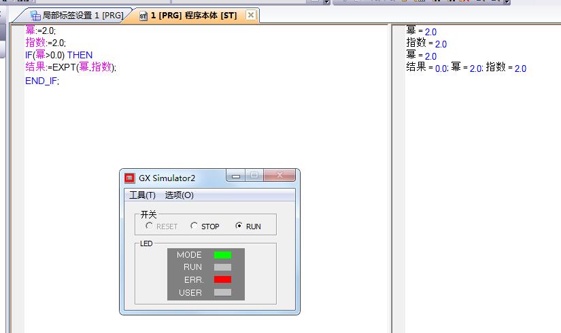The image size is (561, 333).
Task: Click the red ERR. LED indicator
Action: 222,279
